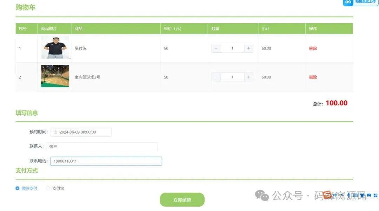Click the 联系电话 phone input field
Image resolution: width=379 pixels, height=211 pixels.
pos(106,161)
